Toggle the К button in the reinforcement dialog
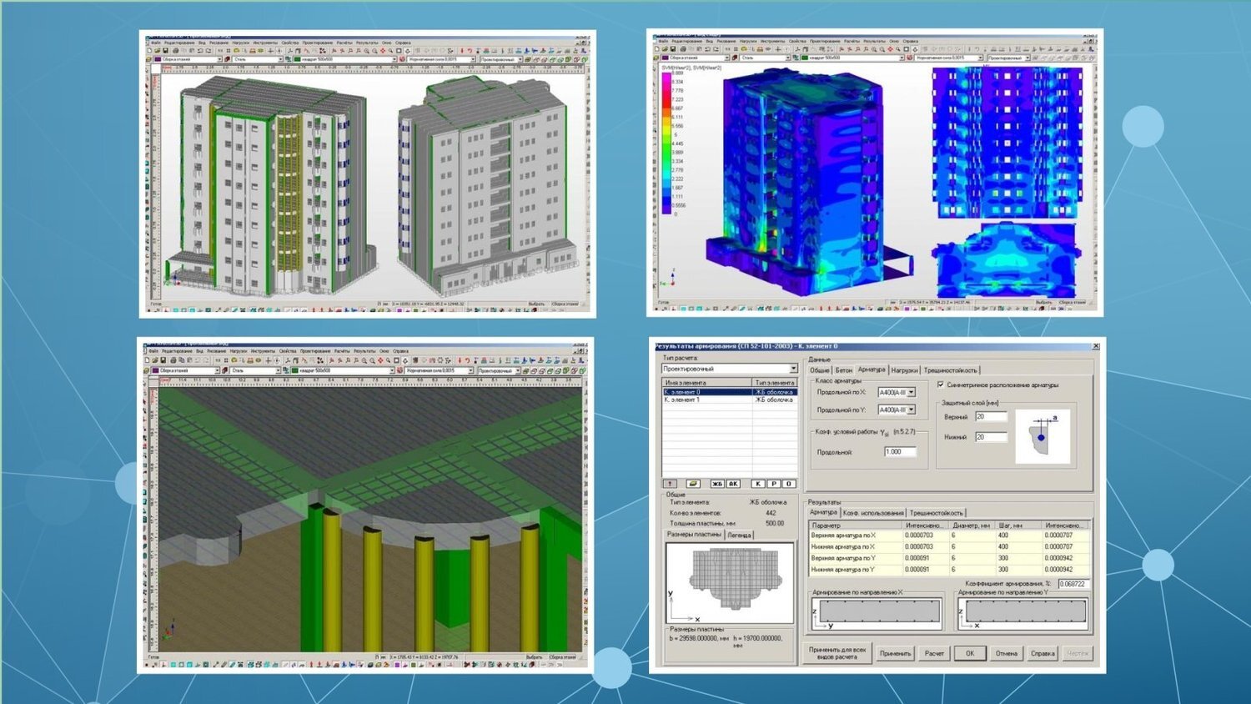 pyautogui.click(x=757, y=483)
